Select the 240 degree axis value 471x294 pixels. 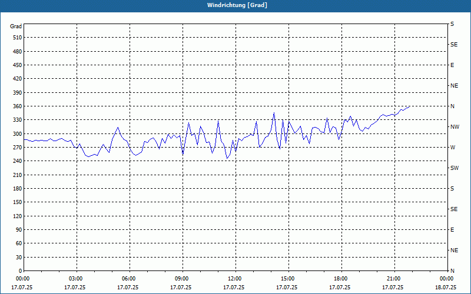point(17,161)
